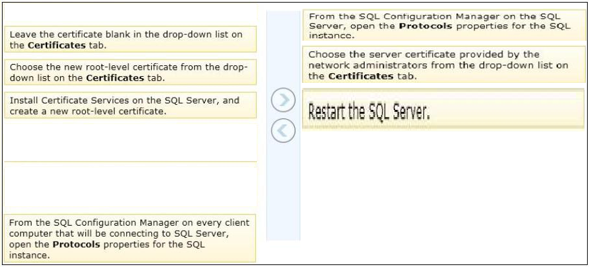Select the 'Install Certificate Services' action
589x267 pixels.
coord(131,105)
